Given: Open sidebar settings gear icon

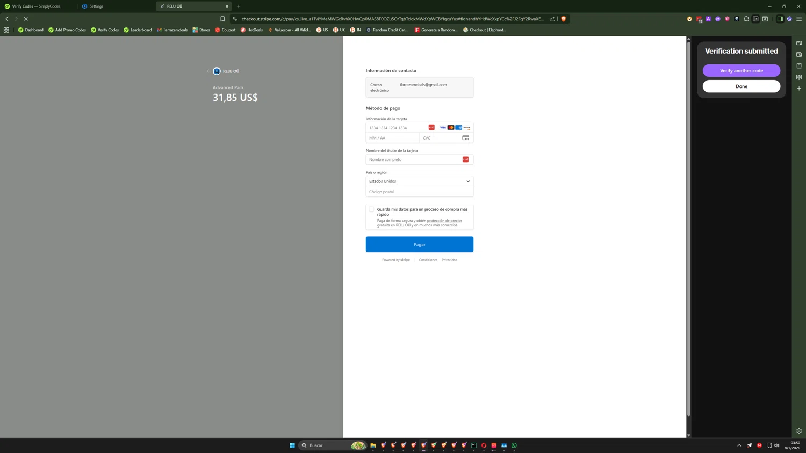Looking at the screenshot, I should (x=799, y=431).
